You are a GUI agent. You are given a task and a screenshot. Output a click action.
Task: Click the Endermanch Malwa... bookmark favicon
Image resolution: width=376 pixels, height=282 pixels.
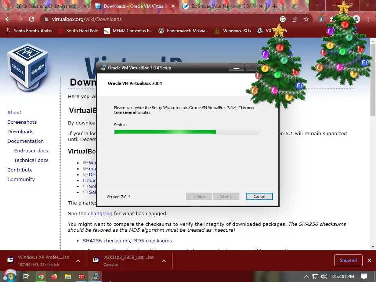pos(161,31)
